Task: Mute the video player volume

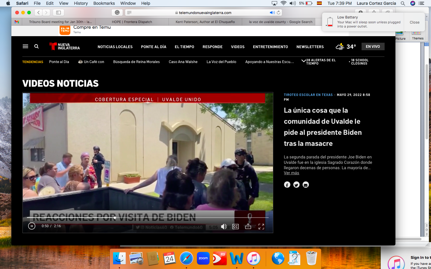Action: click(224, 227)
